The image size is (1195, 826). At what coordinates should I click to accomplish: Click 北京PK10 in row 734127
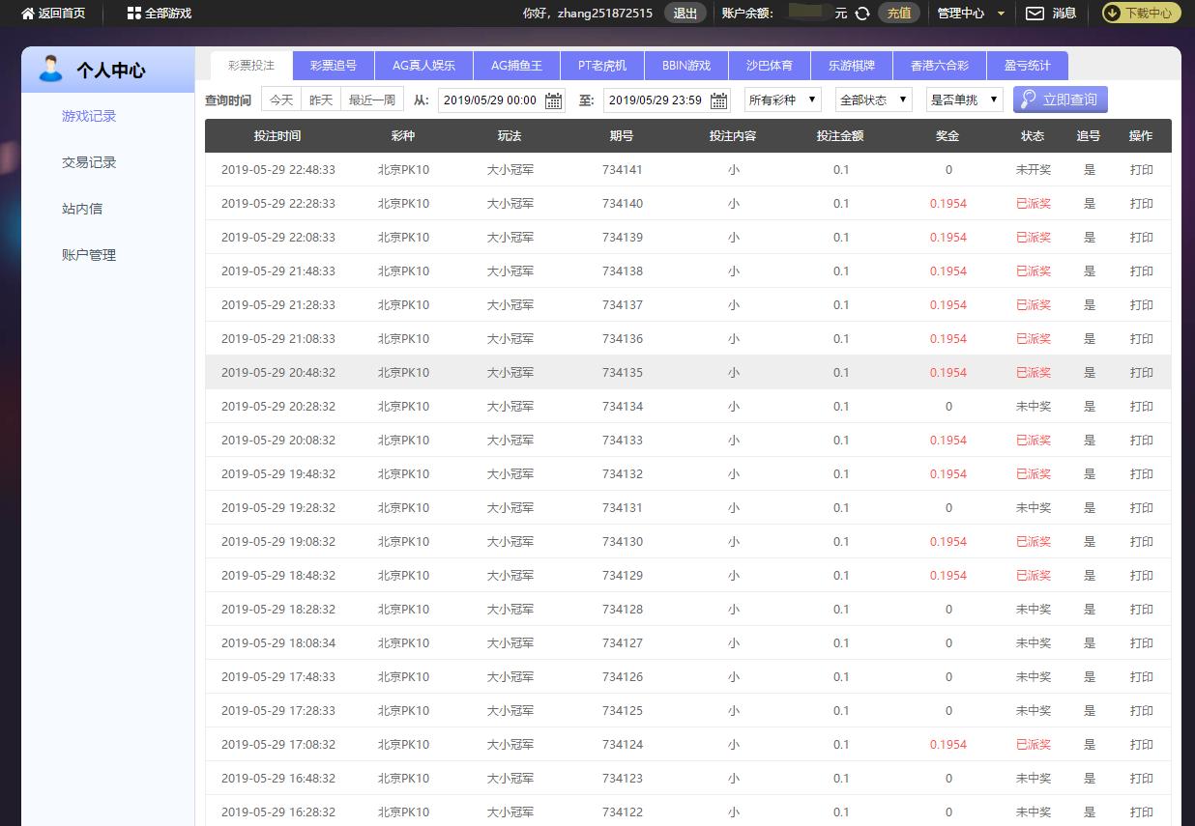(x=403, y=643)
